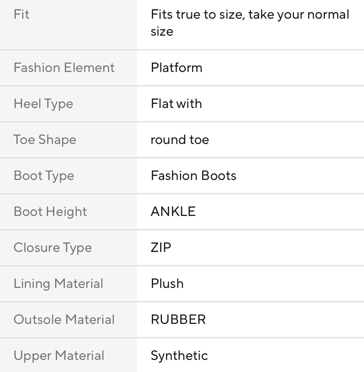Click the "Outsole Material" label
Screen dimensions: 364x372
pyautogui.click(x=64, y=319)
